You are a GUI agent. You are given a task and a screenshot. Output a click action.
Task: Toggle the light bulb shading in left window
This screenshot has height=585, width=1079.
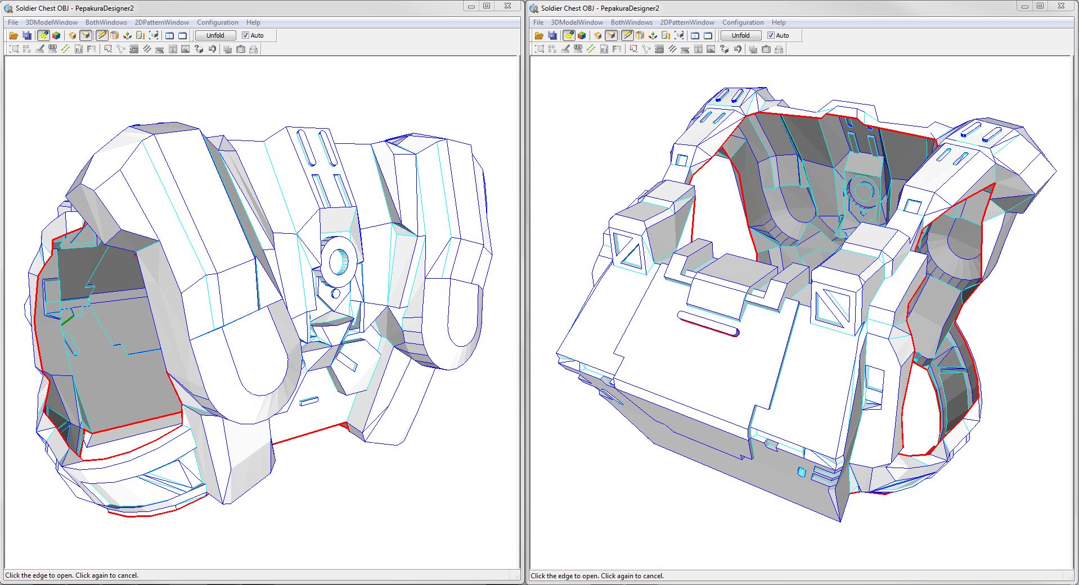43,35
